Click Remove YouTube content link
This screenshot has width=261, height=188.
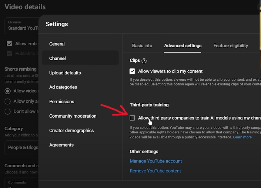click(155, 171)
